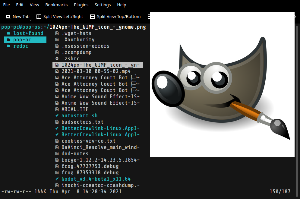
Task: Click the New Tab icon
Action: [8, 17]
